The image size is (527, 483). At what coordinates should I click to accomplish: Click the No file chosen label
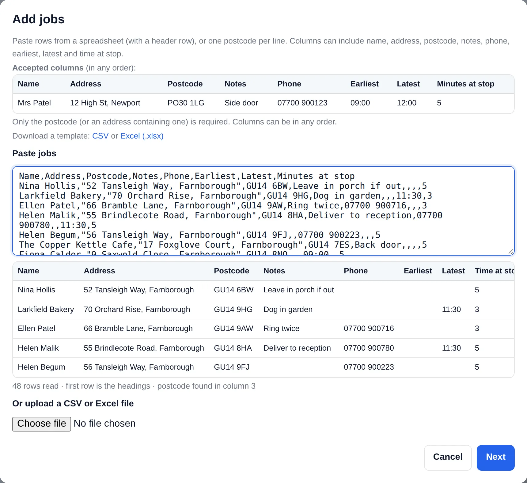[104, 424]
